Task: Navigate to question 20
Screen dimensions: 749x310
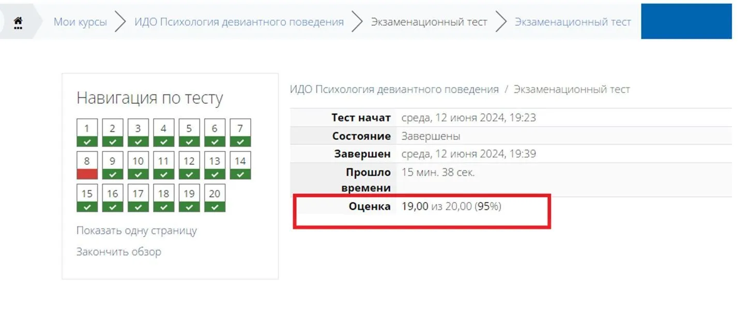Action: pyautogui.click(x=215, y=198)
